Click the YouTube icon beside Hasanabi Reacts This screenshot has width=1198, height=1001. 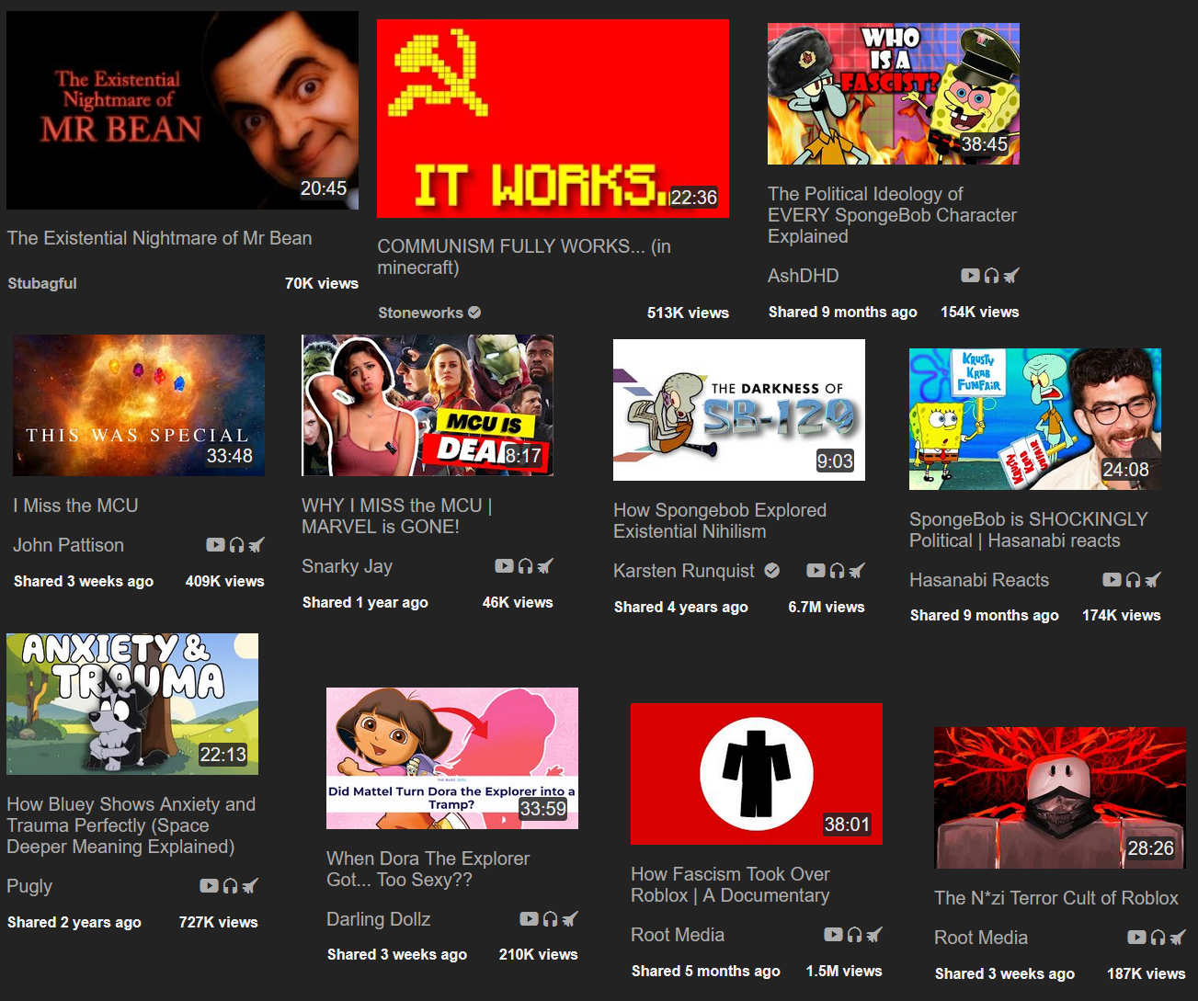tap(1112, 579)
